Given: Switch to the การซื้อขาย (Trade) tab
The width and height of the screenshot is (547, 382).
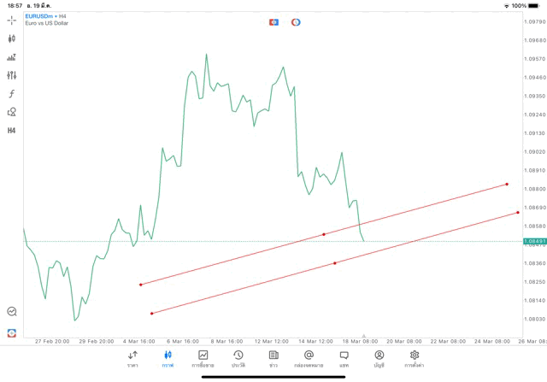Looking at the screenshot, I should [x=203, y=359].
